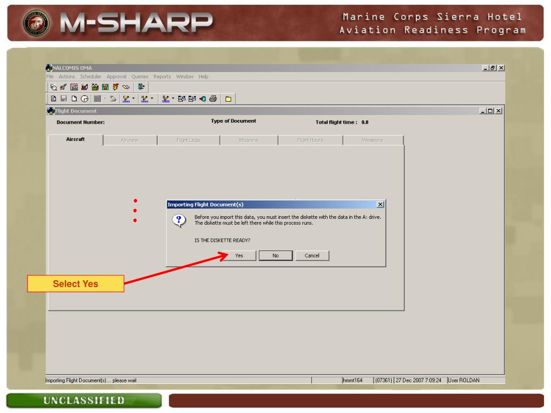Open the red schedule board icon

point(74,87)
